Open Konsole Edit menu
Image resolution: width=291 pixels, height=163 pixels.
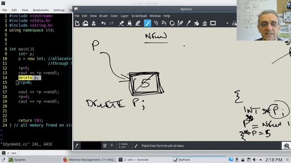14,10
